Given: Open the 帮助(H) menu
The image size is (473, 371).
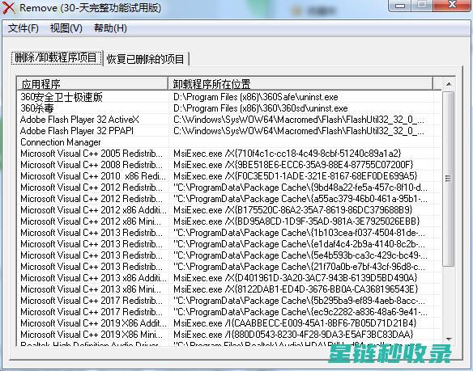Looking at the screenshot, I should point(110,28).
